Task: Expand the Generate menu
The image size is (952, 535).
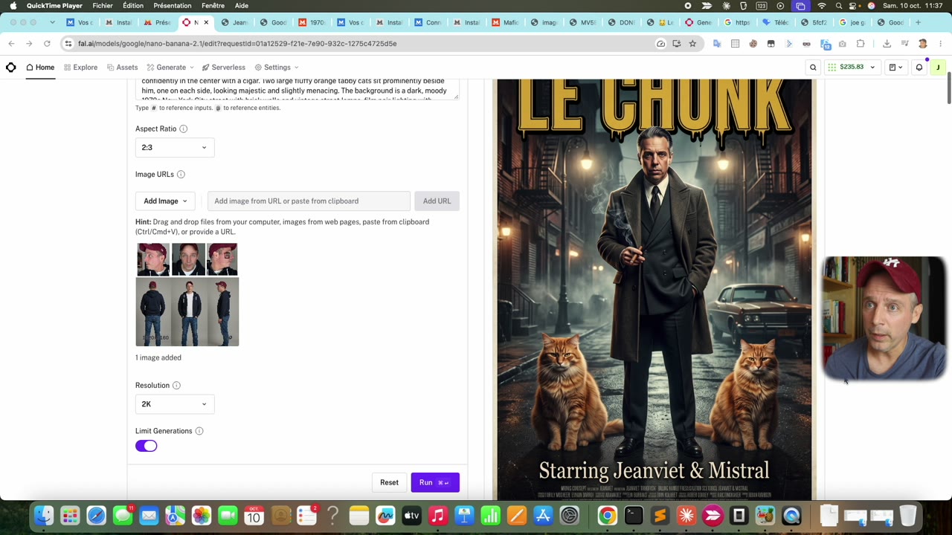Action: coord(170,68)
